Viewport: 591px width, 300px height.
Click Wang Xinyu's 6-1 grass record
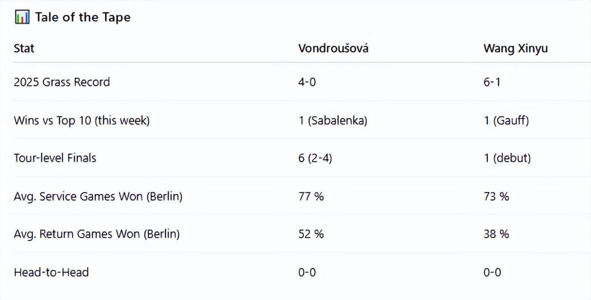[x=492, y=82]
